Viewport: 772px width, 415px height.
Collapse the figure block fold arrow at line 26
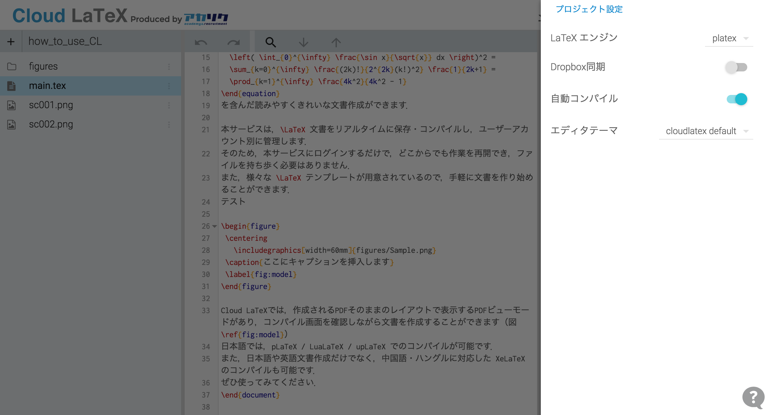215,226
